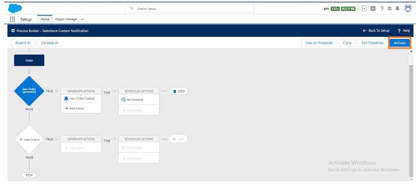
Task: Click in the Search Setup field
Action: coord(189,8)
